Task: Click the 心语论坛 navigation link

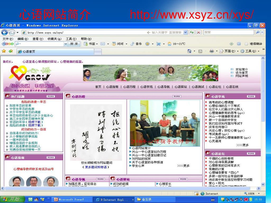Action: coord(215,87)
